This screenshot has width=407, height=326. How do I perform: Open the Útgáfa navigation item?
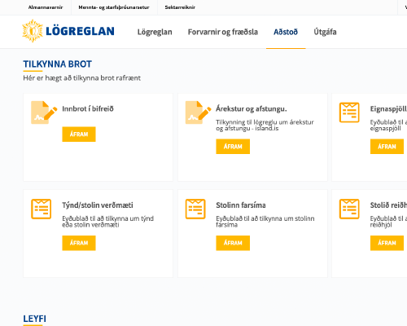click(x=325, y=32)
